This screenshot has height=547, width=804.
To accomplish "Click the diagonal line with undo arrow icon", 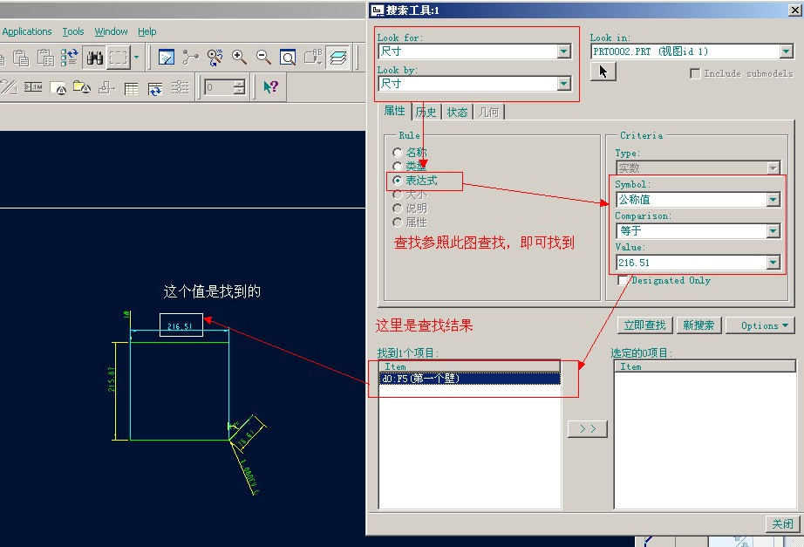I will (9, 87).
